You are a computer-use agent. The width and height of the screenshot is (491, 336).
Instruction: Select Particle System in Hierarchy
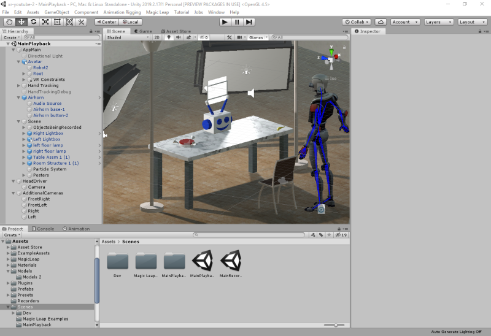coord(50,169)
